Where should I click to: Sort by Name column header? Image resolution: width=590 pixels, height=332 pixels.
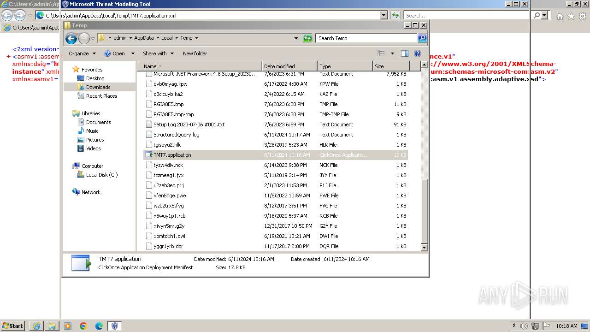pyautogui.click(x=200, y=66)
